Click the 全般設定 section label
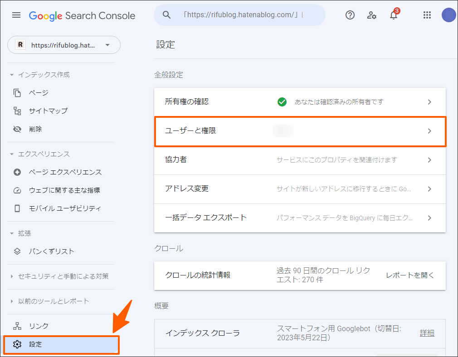The image size is (458, 357). (x=169, y=75)
